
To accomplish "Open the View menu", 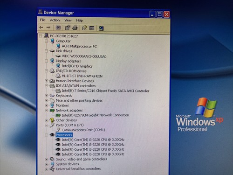I will tap(68, 20).
